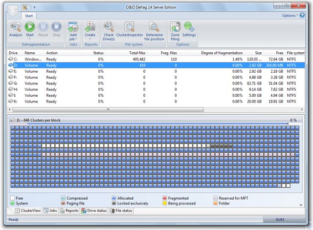This screenshot has width=313, height=230.
Task: Switch to the ClusterView tab
Action: pos(28,210)
